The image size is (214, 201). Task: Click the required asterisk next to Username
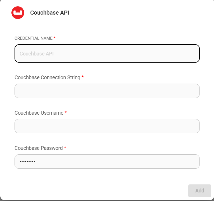point(66,113)
